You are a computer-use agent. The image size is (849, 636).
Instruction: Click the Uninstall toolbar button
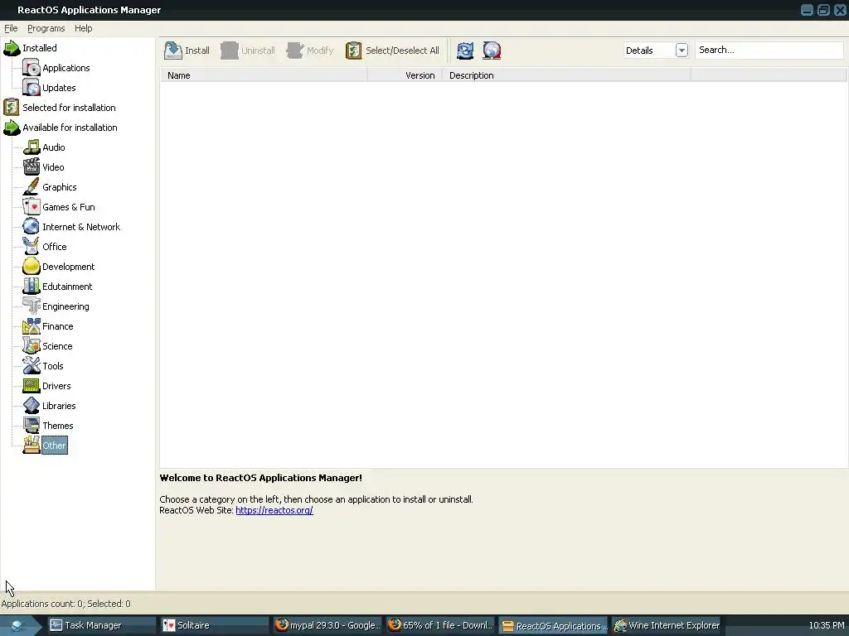[248, 51]
